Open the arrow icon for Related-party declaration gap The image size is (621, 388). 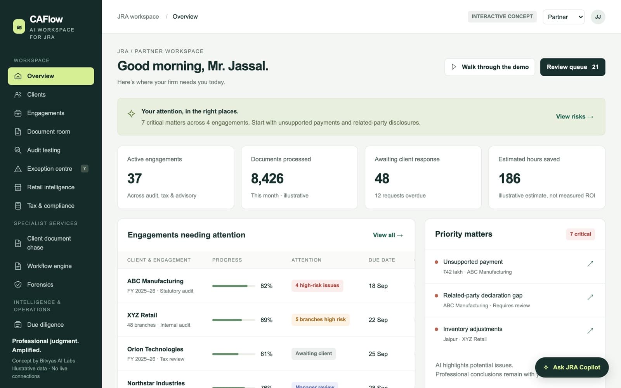590,297
